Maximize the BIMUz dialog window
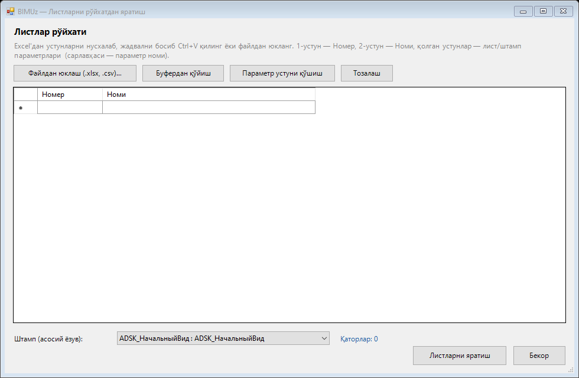The image size is (579, 378). [543, 11]
